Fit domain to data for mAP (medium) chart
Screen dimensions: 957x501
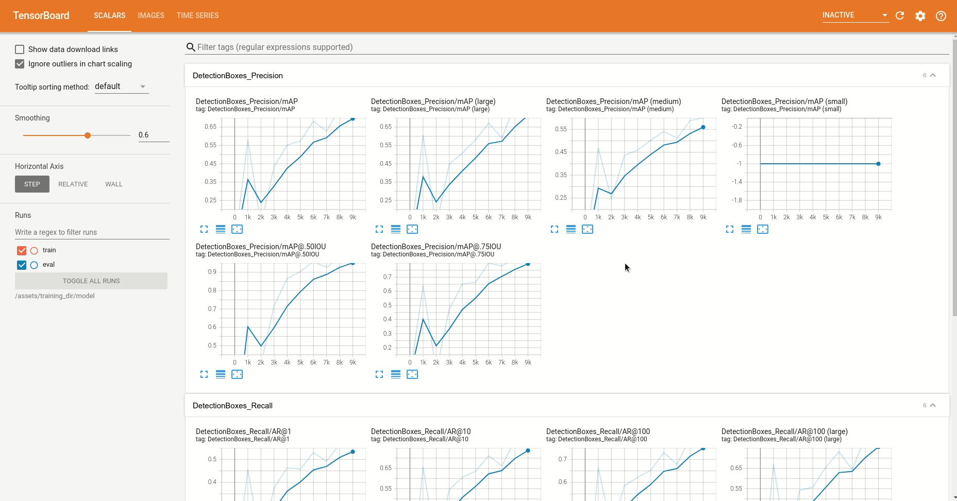587,229
